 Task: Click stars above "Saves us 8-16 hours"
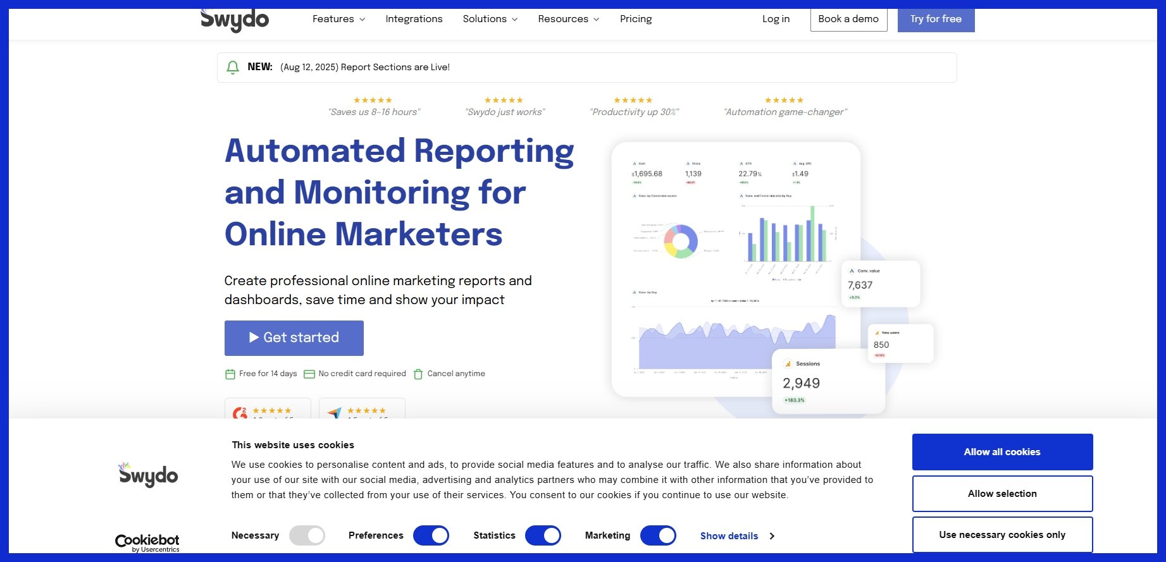[x=373, y=101]
